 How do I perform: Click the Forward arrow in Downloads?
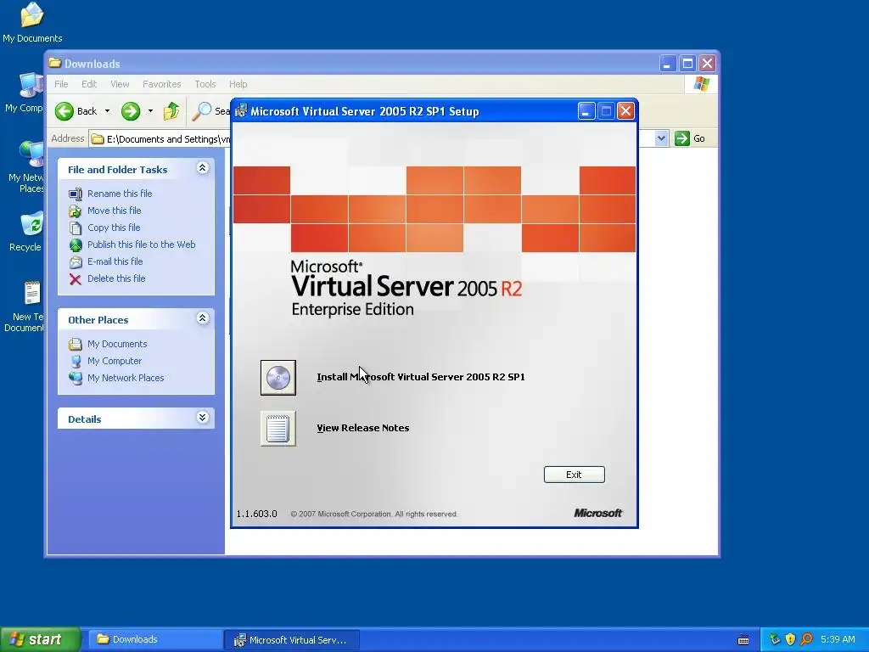131,111
